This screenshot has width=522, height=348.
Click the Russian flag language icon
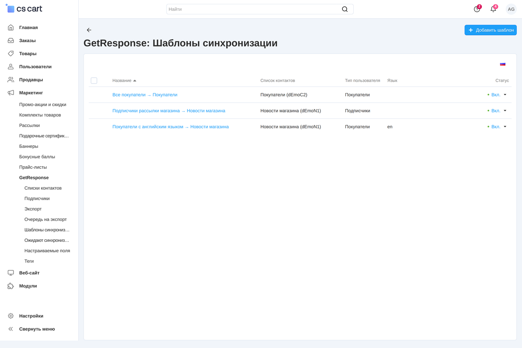click(503, 64)
